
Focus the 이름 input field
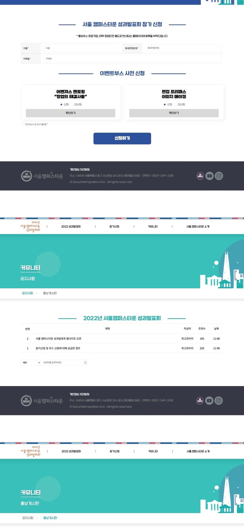82,48
